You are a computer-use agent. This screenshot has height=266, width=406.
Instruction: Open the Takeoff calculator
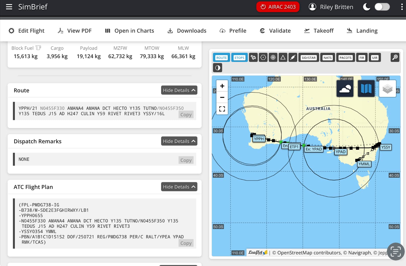319,31
